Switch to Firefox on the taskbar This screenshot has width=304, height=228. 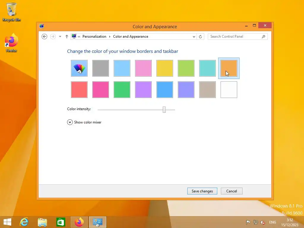point(79,222)
